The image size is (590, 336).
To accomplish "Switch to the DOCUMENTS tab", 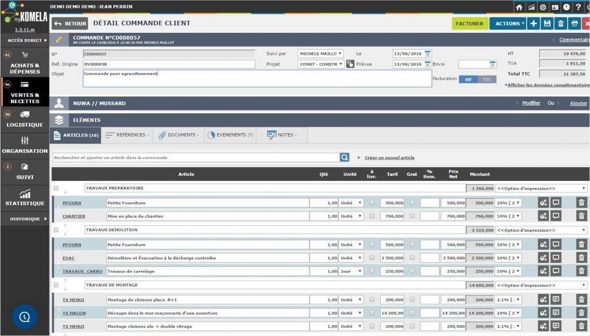I will (x=179, y=135).
